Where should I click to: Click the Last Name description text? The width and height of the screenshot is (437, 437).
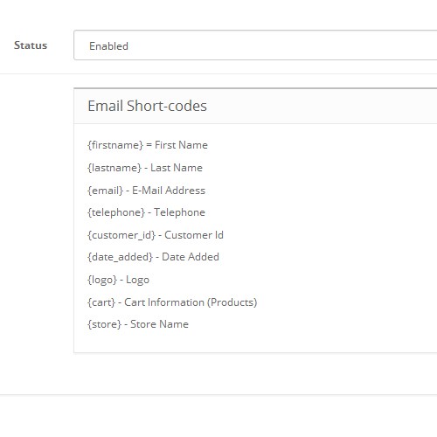click(x=177, y=168)
